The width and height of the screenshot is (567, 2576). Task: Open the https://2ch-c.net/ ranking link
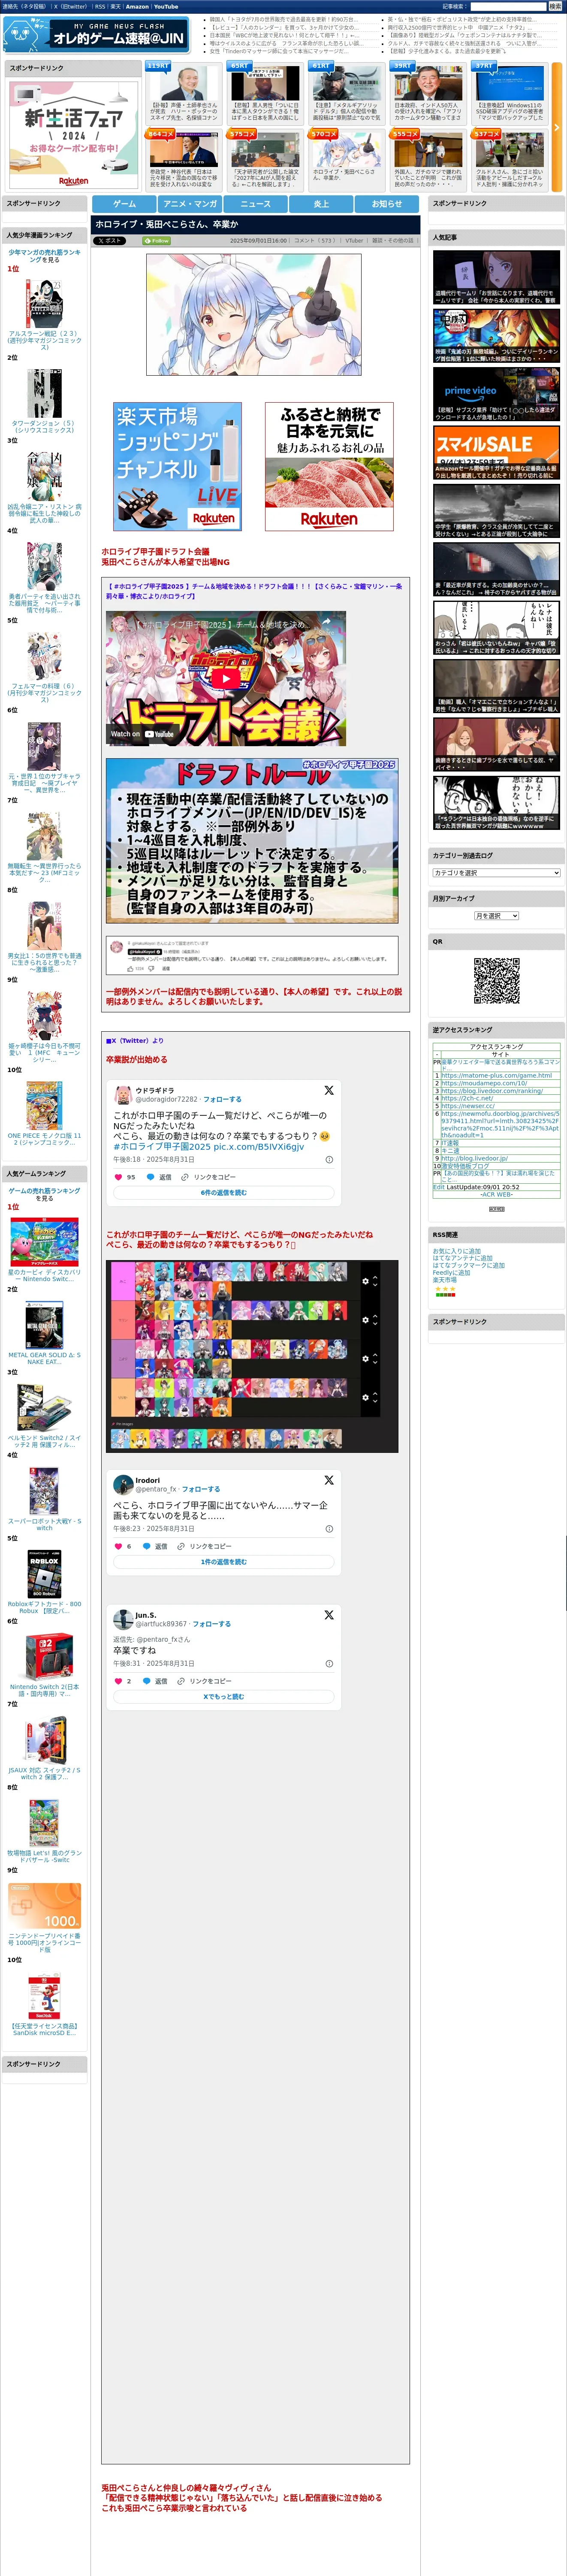coord(467,1098)
